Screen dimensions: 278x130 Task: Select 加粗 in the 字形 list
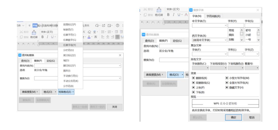tap(231, 40)
